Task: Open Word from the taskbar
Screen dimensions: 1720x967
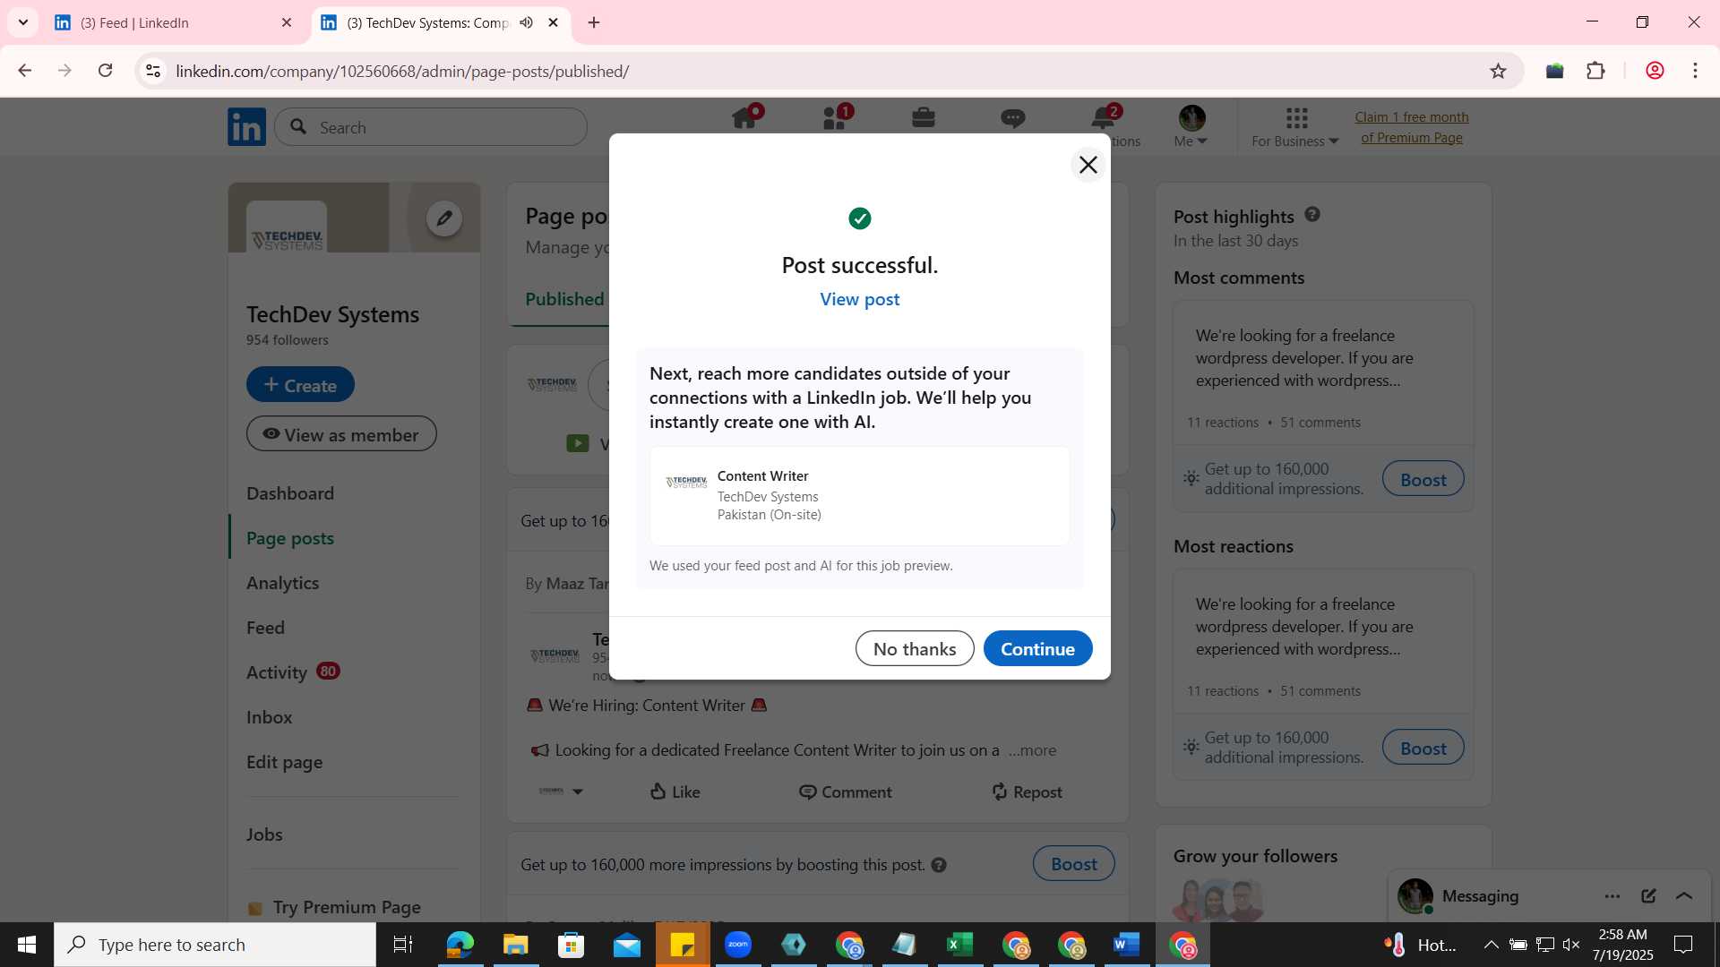Action: click(1126, 945)
